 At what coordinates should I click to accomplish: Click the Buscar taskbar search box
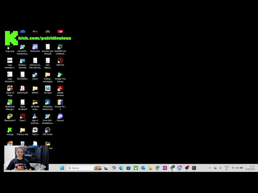click(x=85, y=168)
